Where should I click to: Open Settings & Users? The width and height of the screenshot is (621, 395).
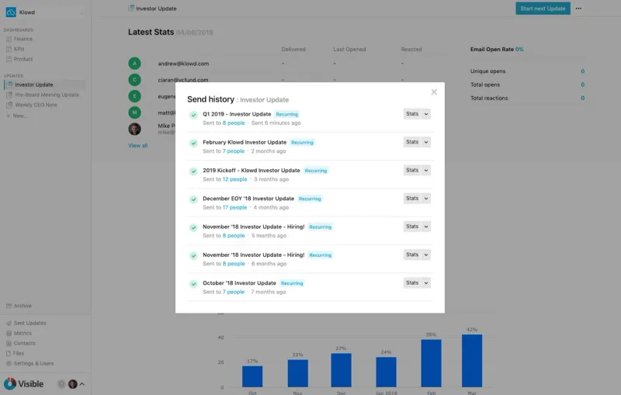(x=30, y=363)
